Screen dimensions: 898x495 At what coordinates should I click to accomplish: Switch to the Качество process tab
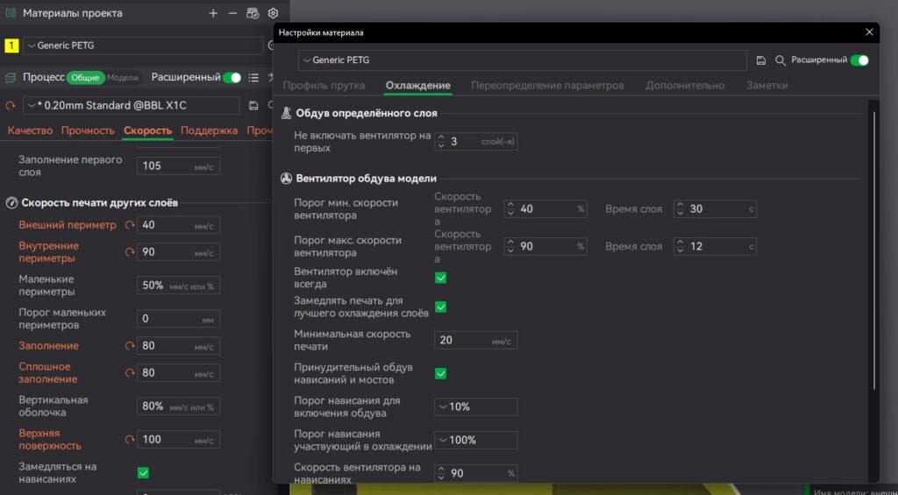pyautogui.click(x=30, y=131)
